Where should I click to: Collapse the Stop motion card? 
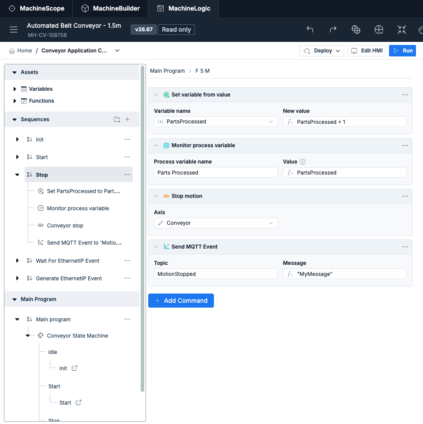pos(156,196)
